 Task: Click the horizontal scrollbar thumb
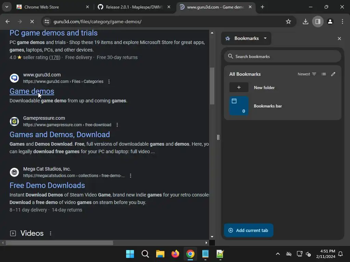coord(59,243)
